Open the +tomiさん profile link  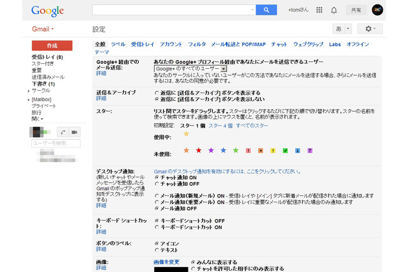tap(298, 10)
